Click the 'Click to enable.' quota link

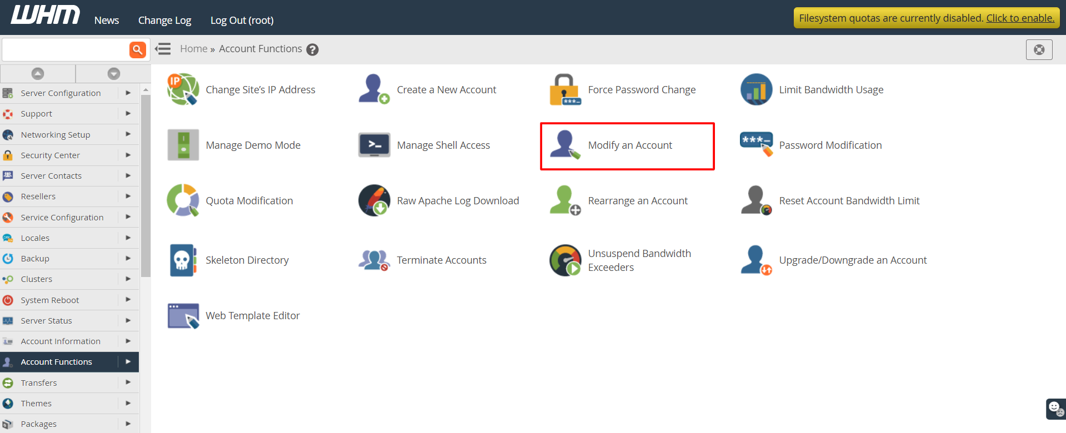click(x=1020, y=18)
